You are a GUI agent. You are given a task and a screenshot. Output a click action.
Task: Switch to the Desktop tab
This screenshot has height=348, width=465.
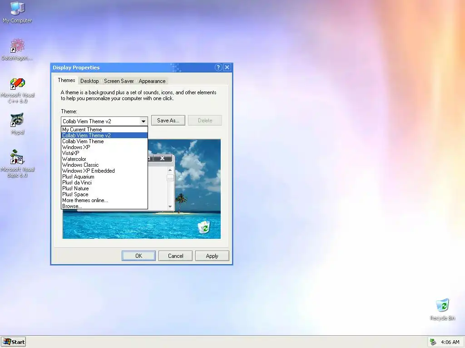[89, 81]
